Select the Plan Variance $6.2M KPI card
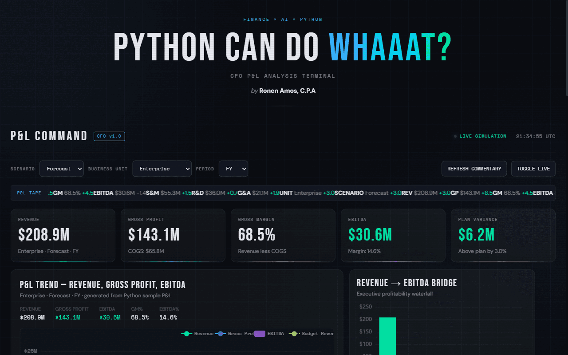This screenshot has width=568, height=355. coord(503,236)
